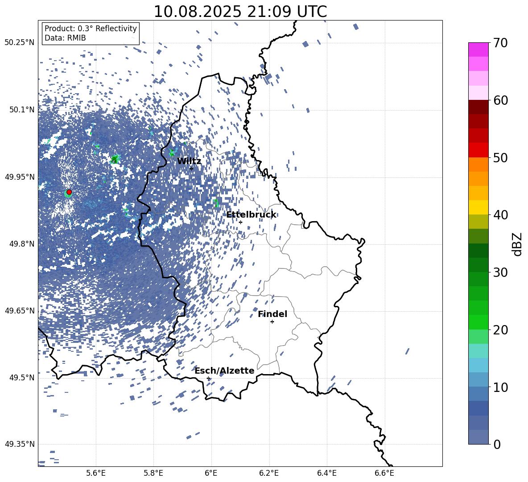Click the dark green colorbar swatch near 35
This screenshot has height=482, width=528.
pyautogui.click(x=478, y=251)
